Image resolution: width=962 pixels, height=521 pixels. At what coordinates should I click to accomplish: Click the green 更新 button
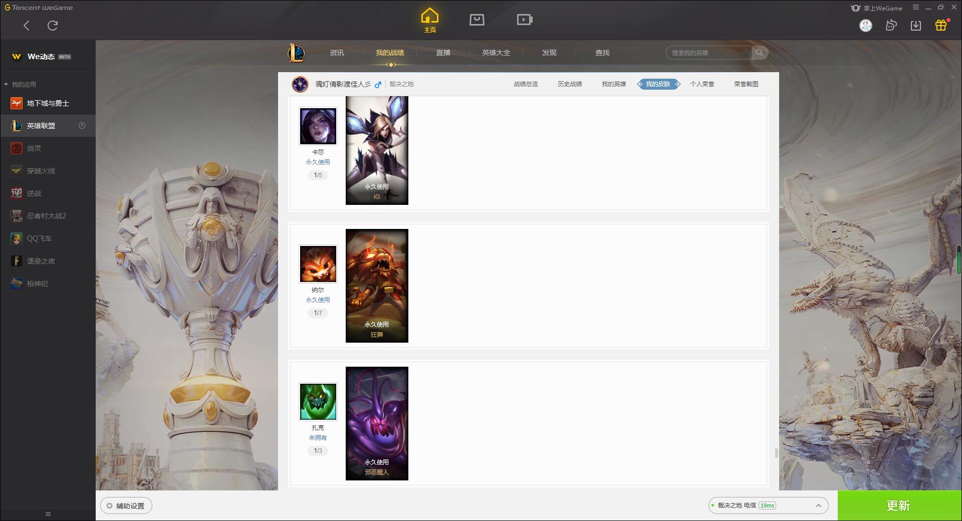[899, 505]
